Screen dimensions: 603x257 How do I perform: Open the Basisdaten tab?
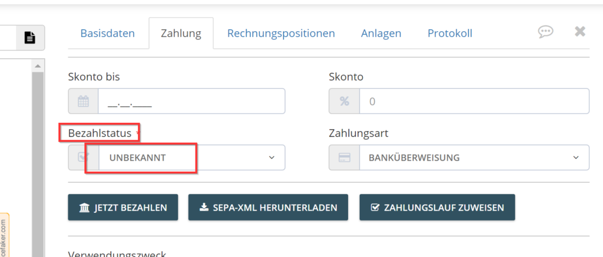[x=107, y=34]
